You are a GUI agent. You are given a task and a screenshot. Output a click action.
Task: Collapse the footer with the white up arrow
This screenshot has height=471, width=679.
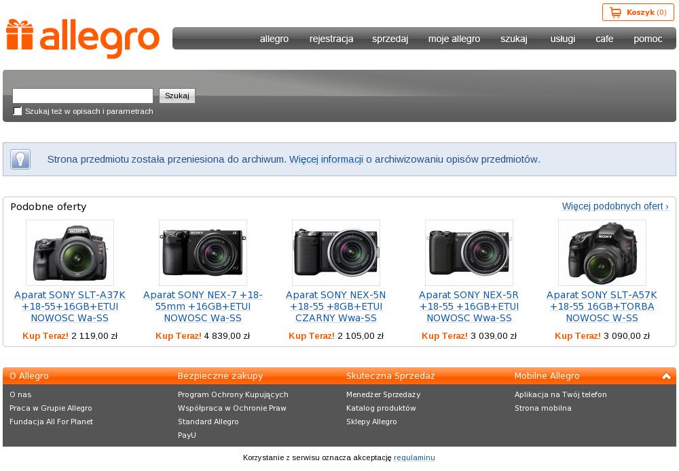666,376
